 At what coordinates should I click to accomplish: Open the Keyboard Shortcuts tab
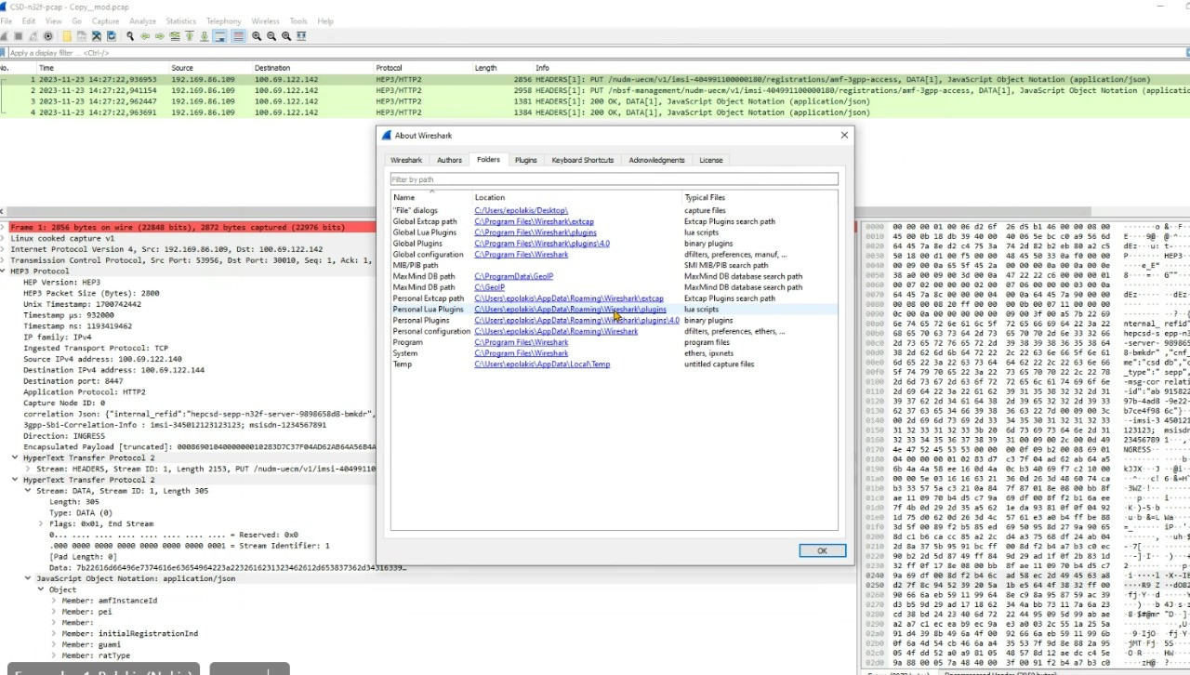click(583, 160)
